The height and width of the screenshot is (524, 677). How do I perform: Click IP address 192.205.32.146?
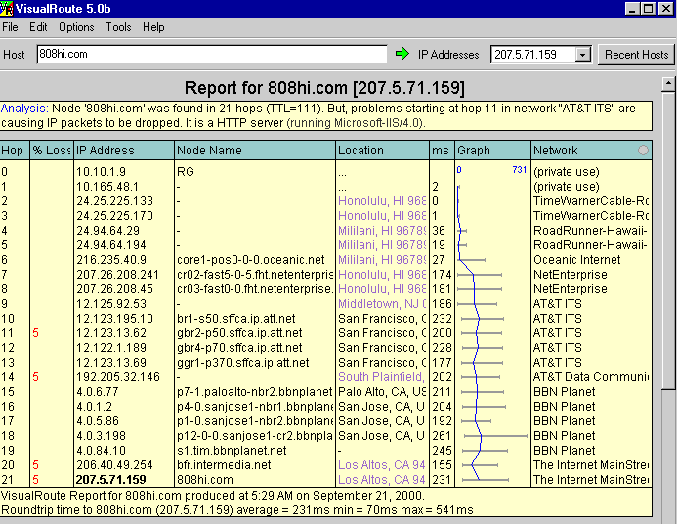pos(118,377)
